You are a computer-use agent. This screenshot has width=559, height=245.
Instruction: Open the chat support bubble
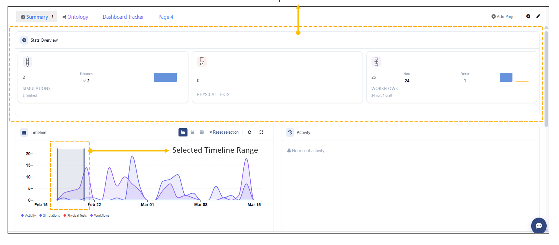pos(538,226)
